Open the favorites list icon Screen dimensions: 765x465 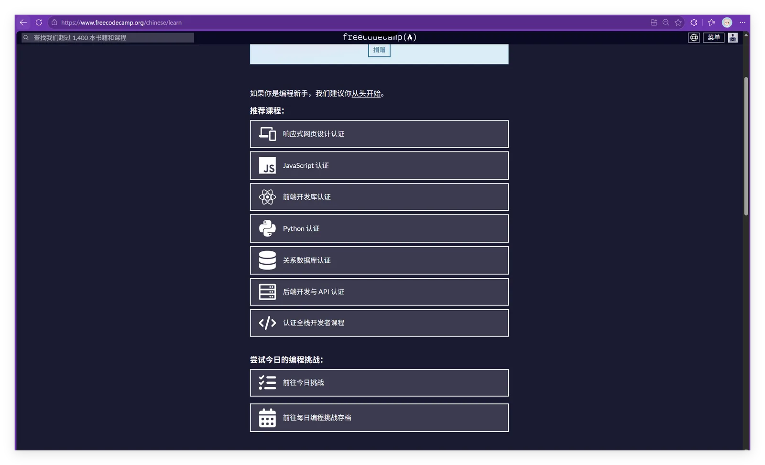click(x=711, y=22)
